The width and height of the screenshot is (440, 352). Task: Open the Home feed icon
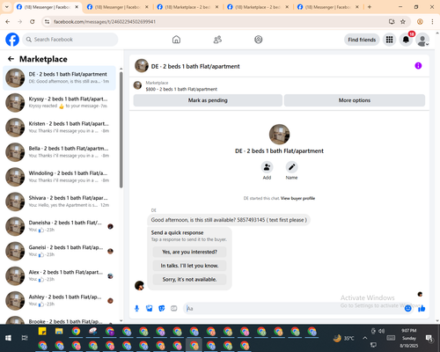click(x=176, y=40)
